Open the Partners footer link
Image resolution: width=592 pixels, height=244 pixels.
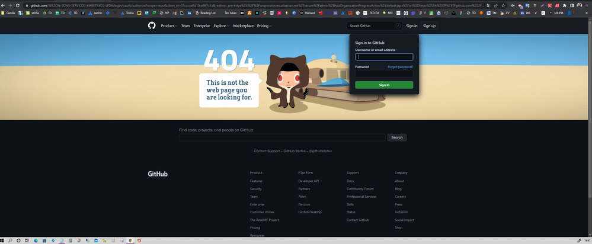click(305, 189)
